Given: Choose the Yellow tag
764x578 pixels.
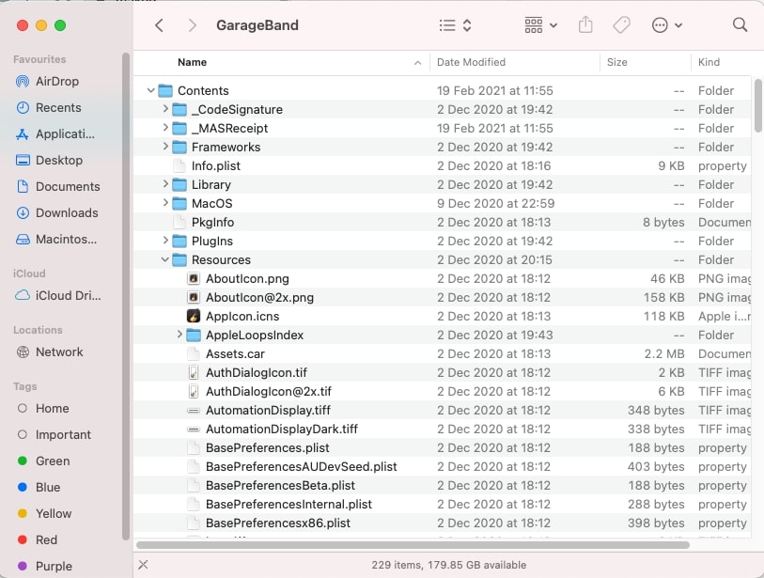Looking at the screenshot, I should [44, 514].
